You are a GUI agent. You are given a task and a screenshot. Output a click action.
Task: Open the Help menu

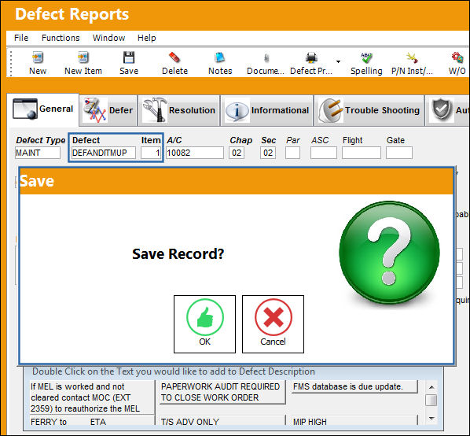tap(146, 38)
